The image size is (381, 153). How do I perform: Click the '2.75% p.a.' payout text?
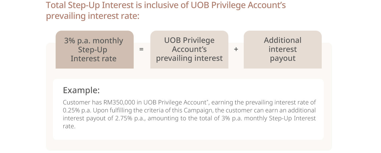(133, 118)
